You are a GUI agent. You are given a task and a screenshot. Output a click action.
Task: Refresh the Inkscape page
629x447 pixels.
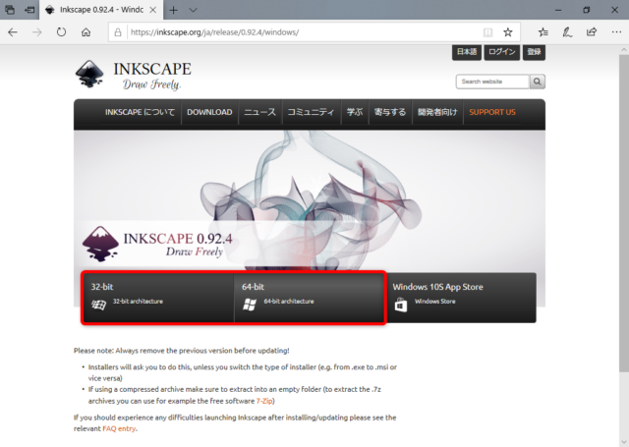(61, 32)
